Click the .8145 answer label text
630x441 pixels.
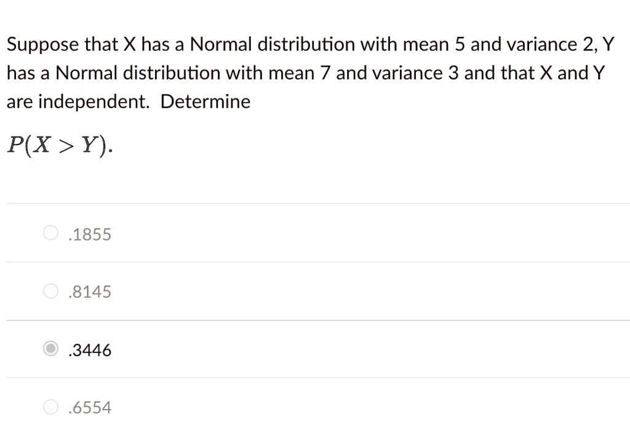[90, 292]
